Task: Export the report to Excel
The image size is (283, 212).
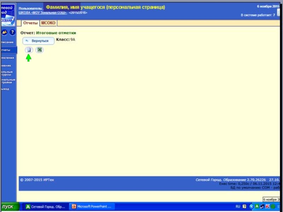Action: click(40, 50)
